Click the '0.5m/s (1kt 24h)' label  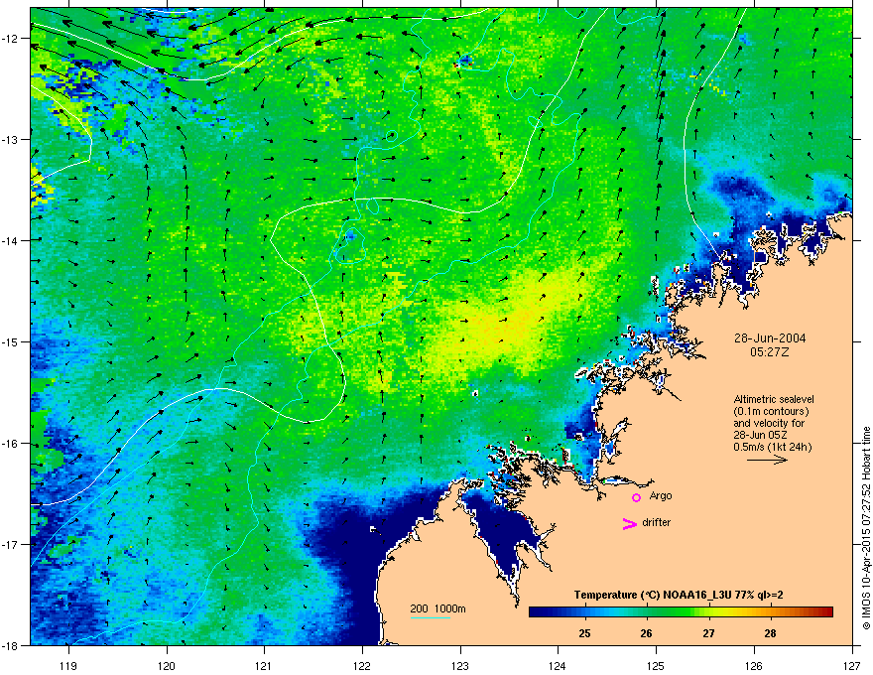click(x=772, y=447)
